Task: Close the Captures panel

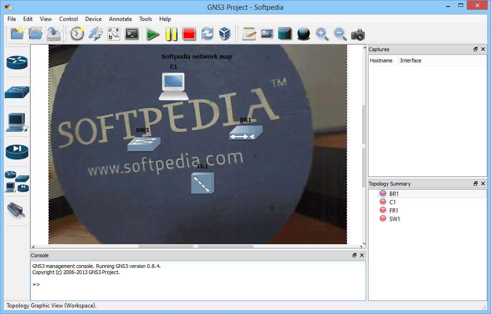Action: click(483, 49)
